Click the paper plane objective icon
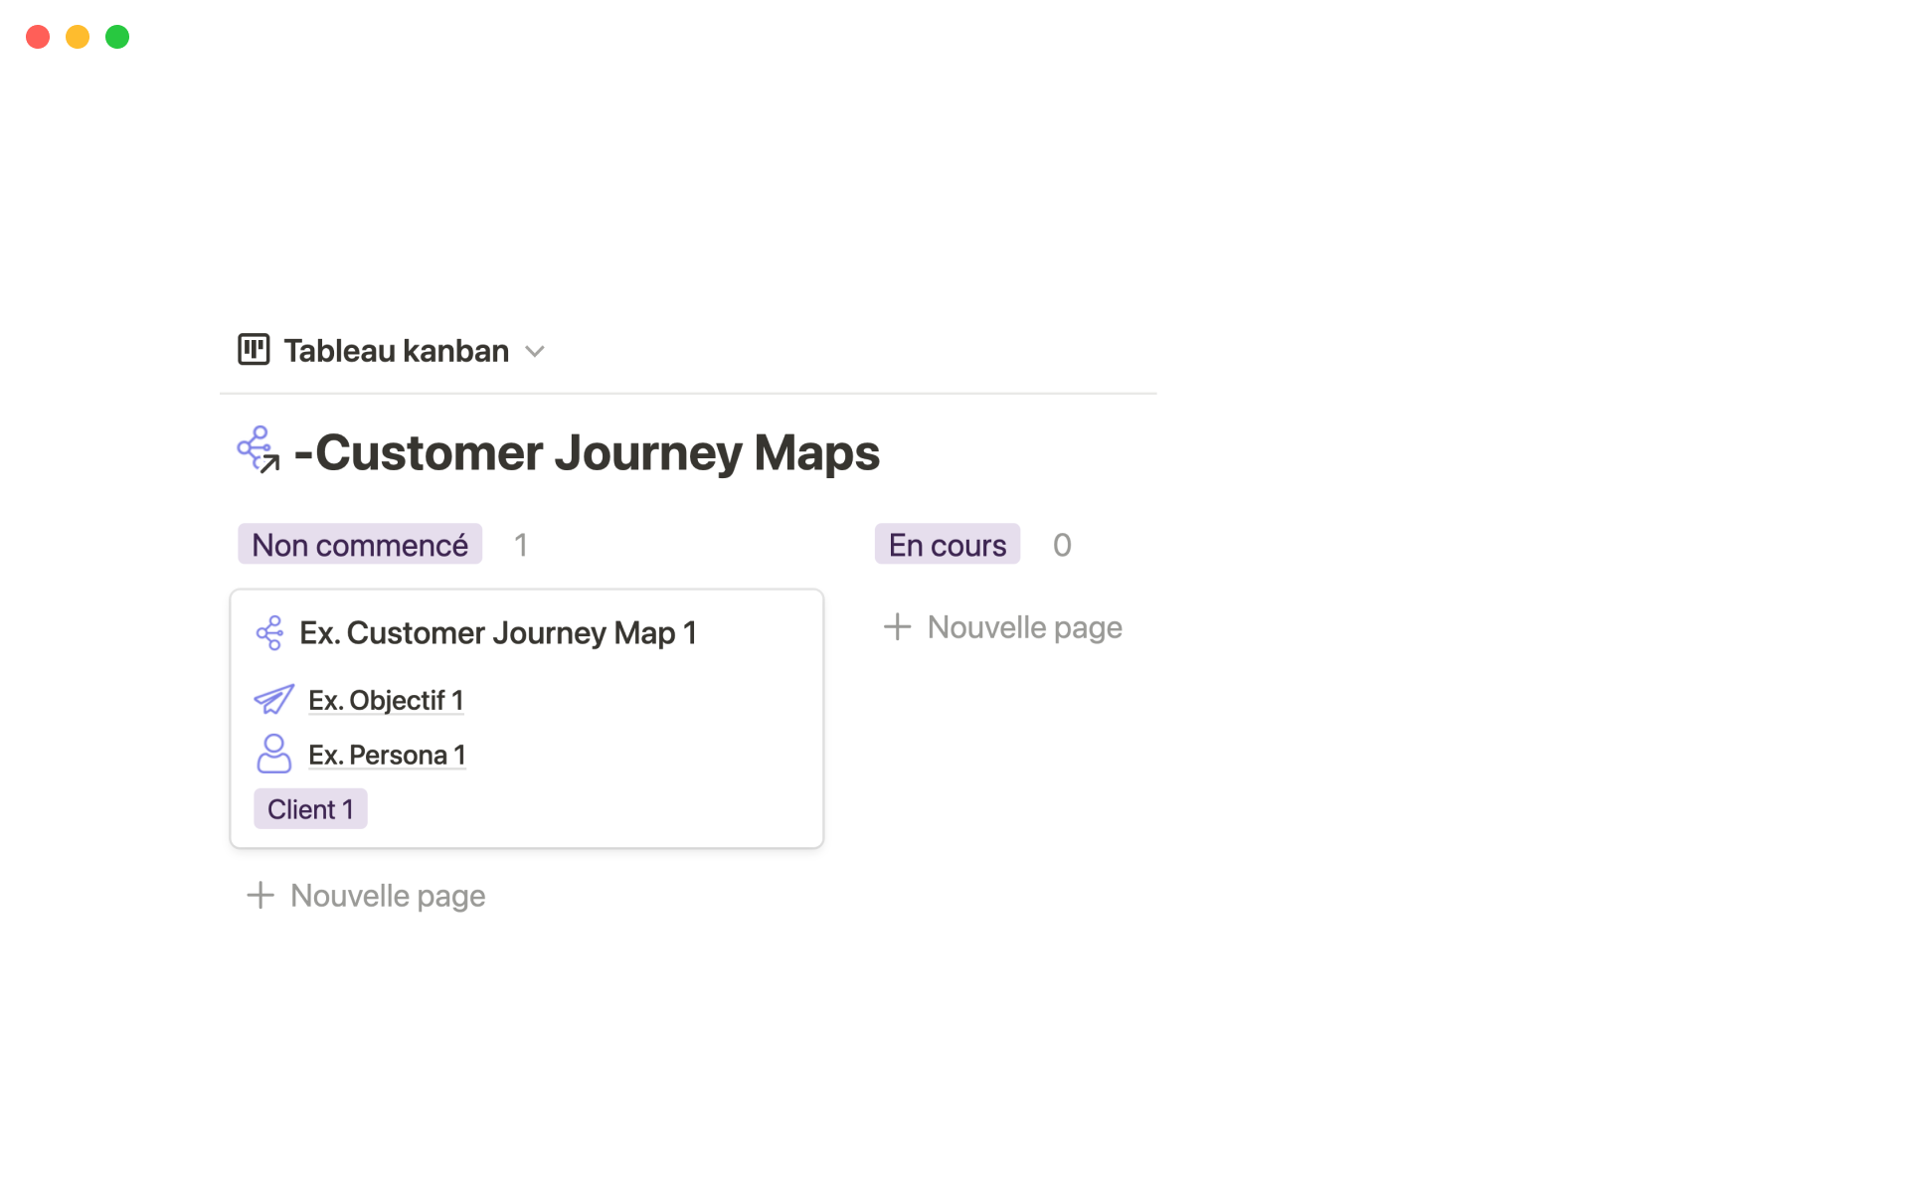 tap(273, 700)
